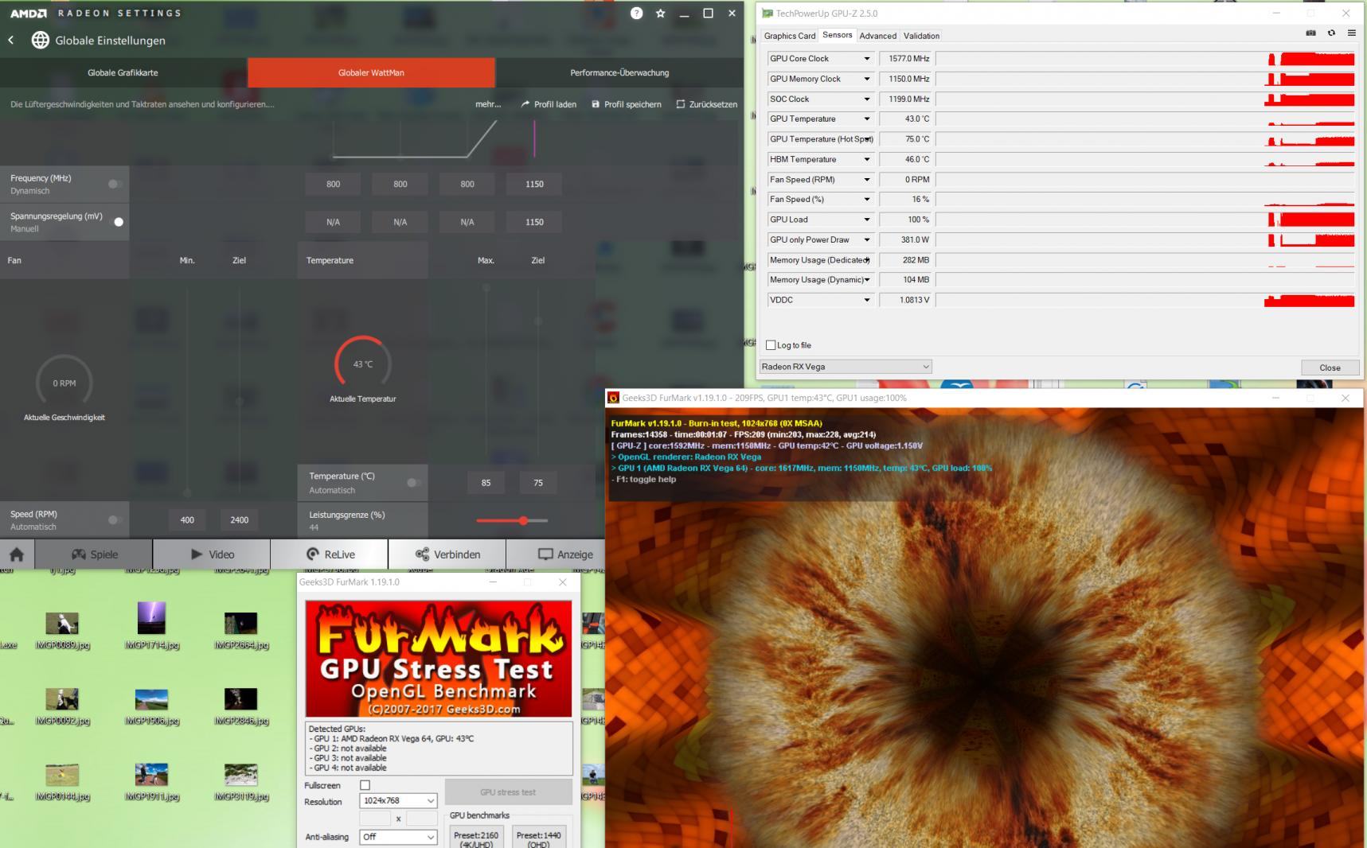
Task: Click the 1150 frequency value field
Action: 534,184
